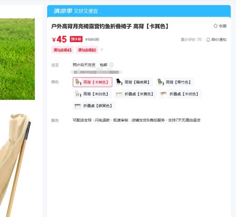Click the price drop notification bell
236x217 pixels.
point(208,40)
